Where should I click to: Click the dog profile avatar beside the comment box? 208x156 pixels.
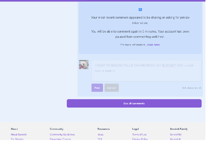tap(84, 65)
